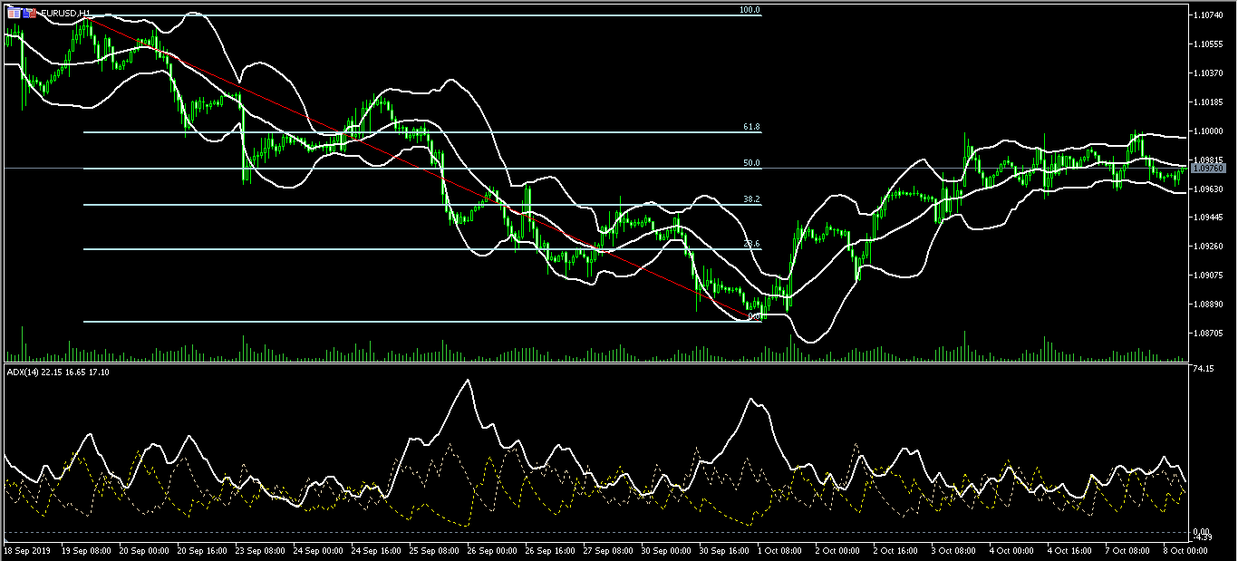Select the 100.0 Fibonacci level label
Screen dimensions: 1238x561
pyautogui.click(x=750, y=10)
